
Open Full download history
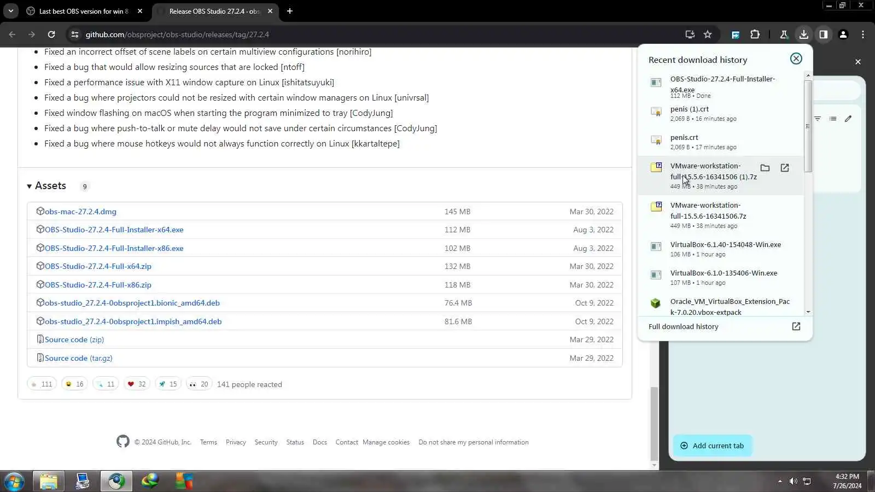(725, 326)
